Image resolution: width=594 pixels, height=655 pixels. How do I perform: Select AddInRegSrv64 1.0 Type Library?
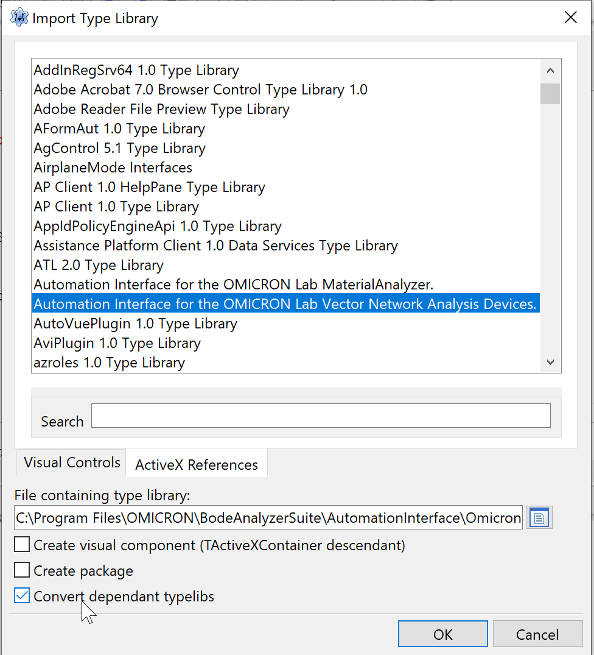tap(286, 69)
